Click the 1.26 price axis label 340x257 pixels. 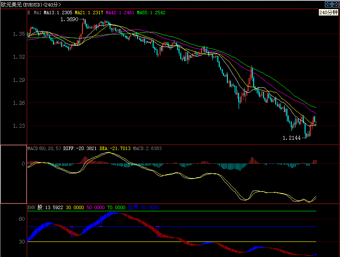pos(18,103)
